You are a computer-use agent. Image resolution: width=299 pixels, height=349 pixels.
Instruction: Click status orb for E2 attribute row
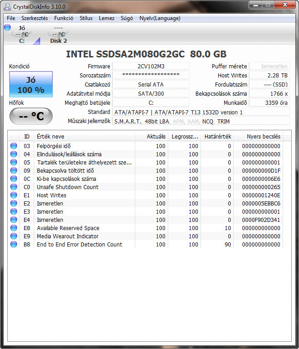coord(14,204)
